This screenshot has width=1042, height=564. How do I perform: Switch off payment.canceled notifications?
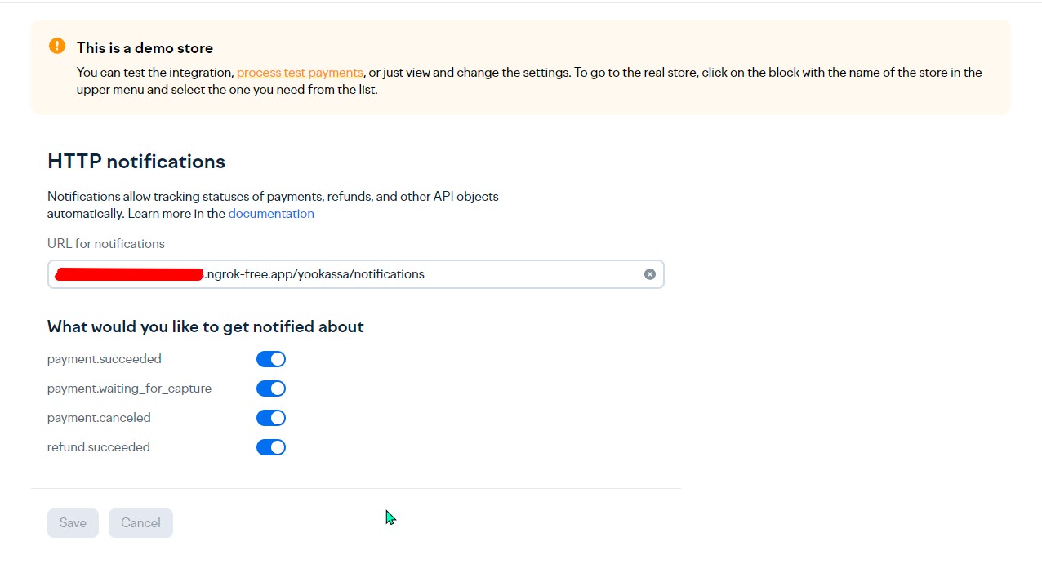271,418
